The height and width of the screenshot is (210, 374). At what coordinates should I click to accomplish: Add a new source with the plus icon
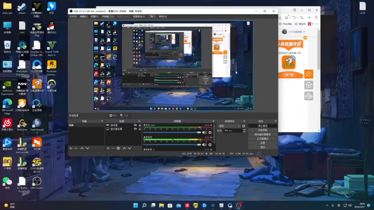click(x=108, y=148)
